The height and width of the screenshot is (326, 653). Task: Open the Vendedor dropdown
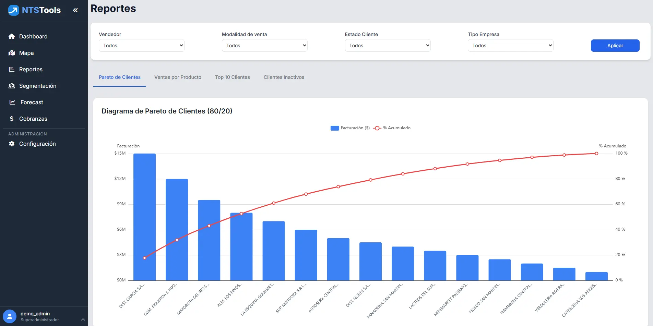click(141, 46)
